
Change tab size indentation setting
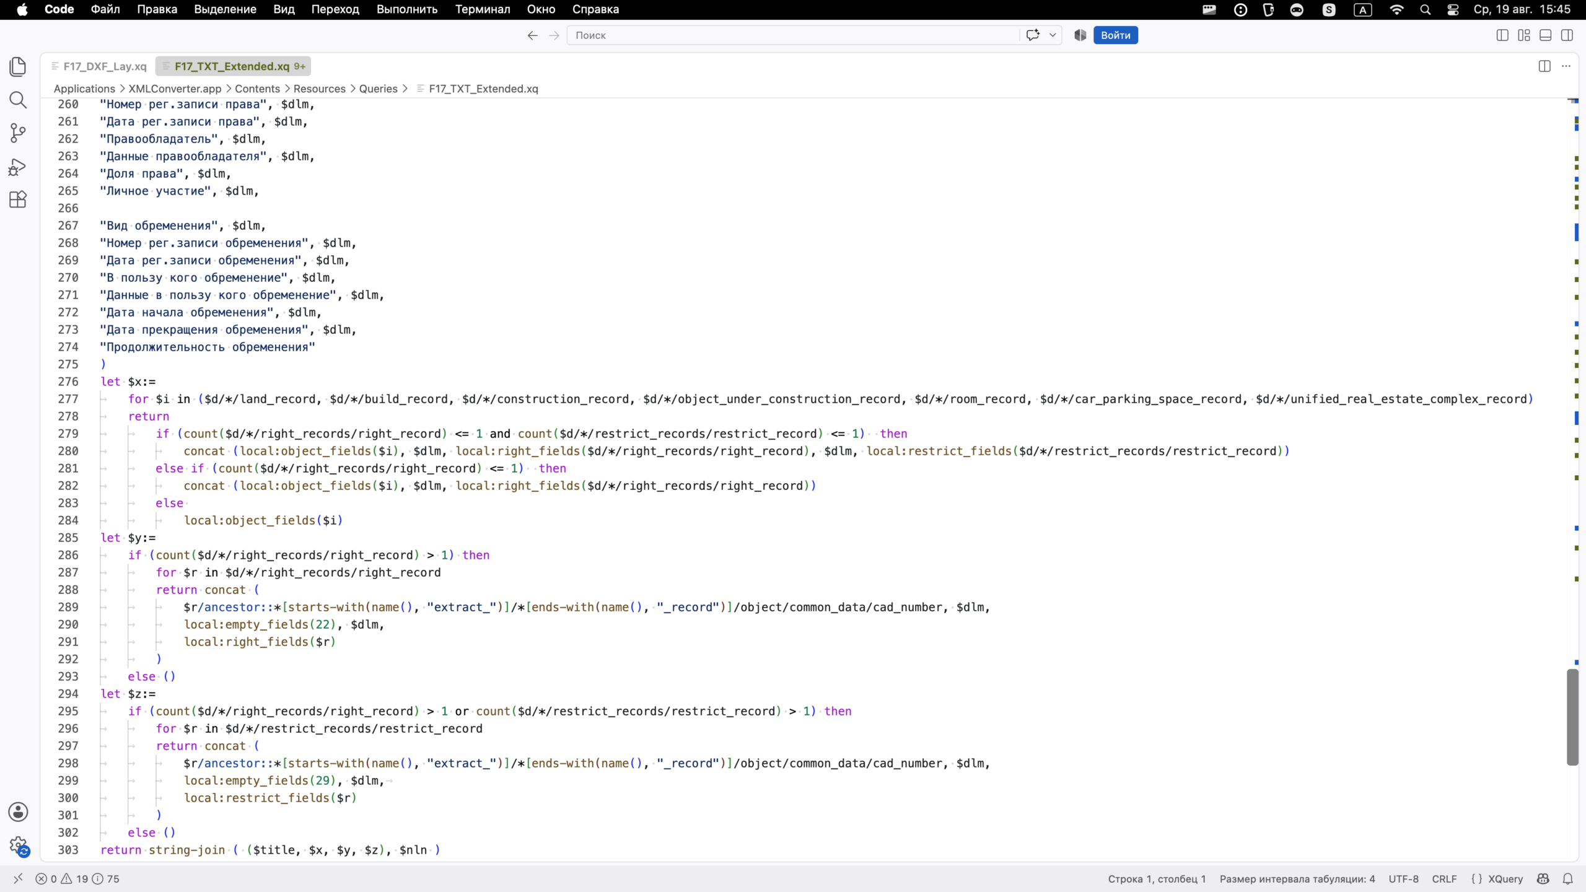click(x=1297, y=878)
